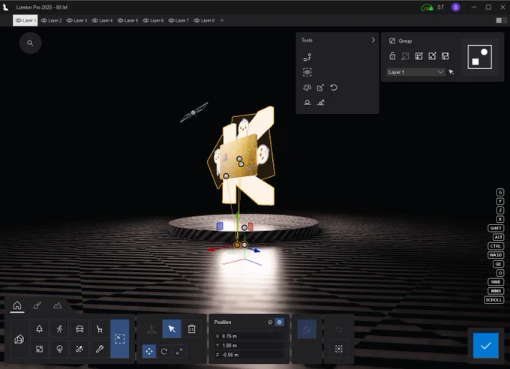Viewport: 510px width, 369px height.
Task: Click the deselect all dashed-square icon
Action: point(339,349)
